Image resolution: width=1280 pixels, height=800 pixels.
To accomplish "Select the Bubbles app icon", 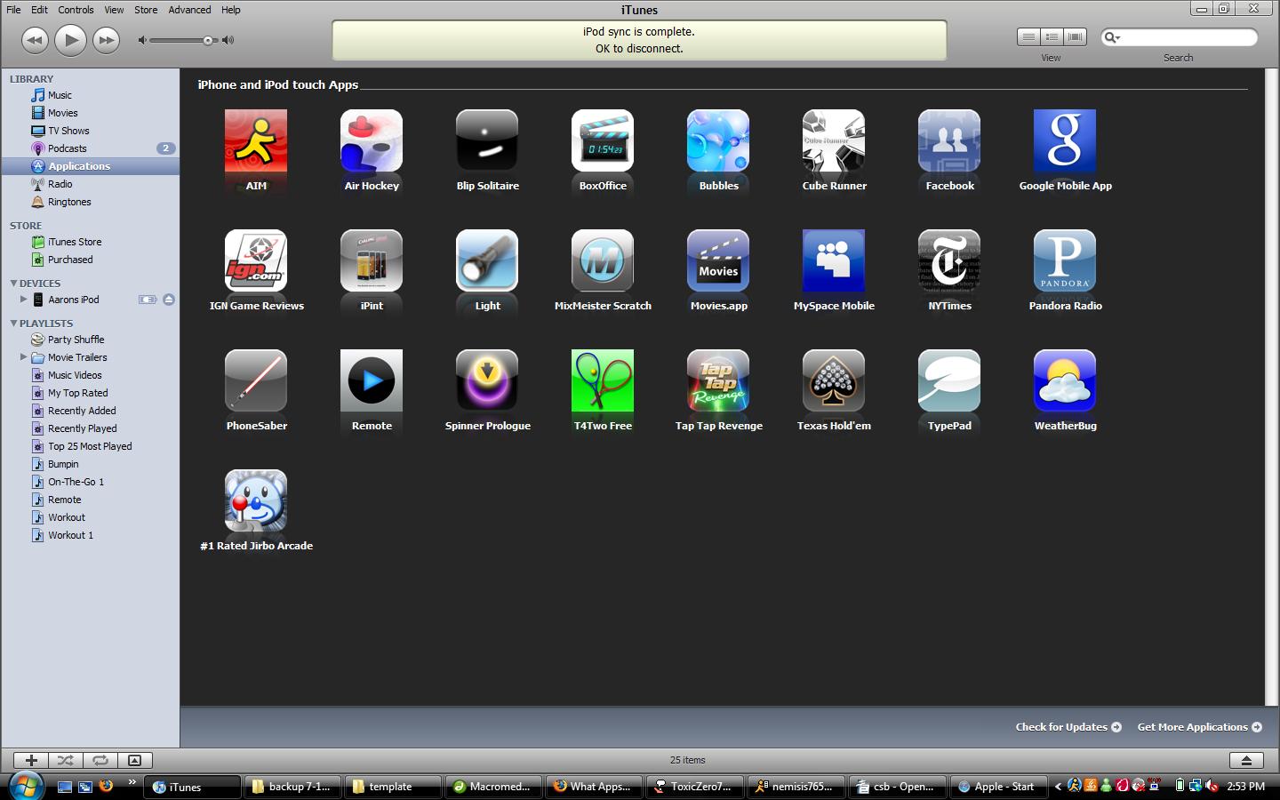I will tap(718, 140).
